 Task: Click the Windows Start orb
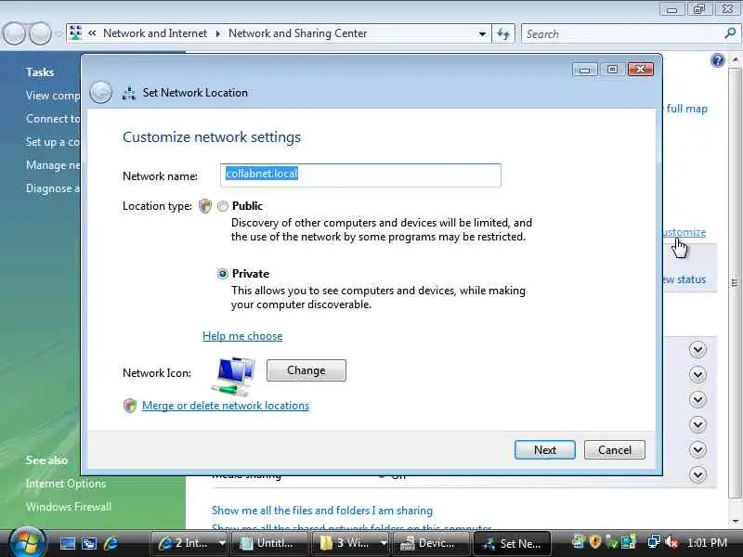tap(26, 543)
